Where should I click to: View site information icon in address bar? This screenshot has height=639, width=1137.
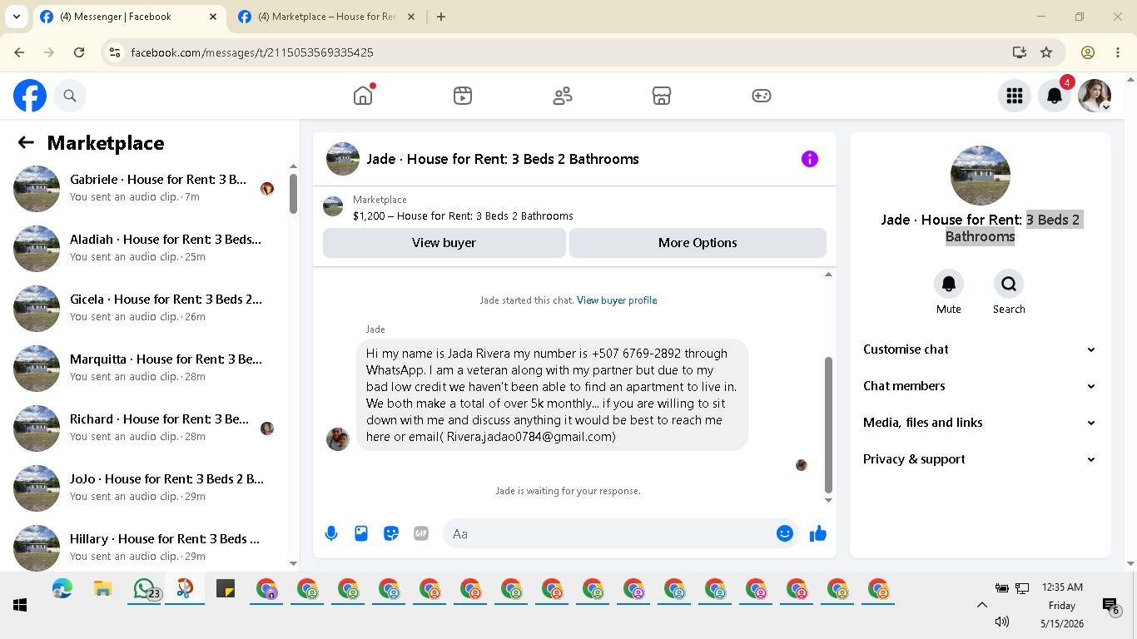(x=115, y=52)
